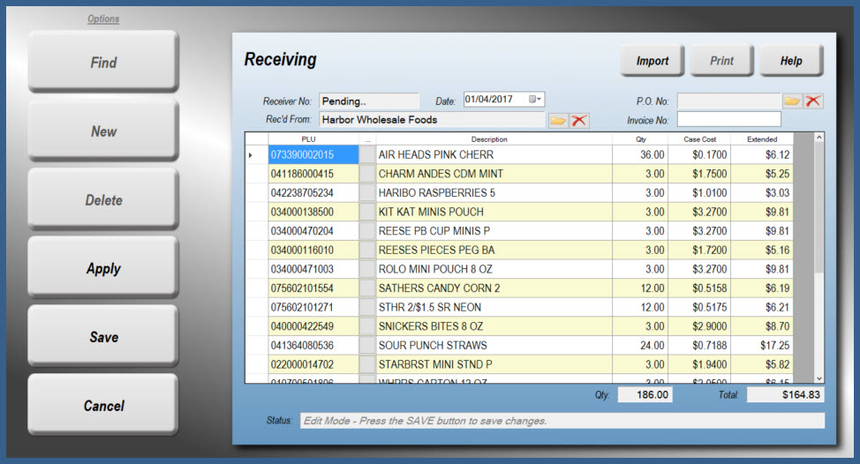Apply the receiving changes
Image resolution: width=860 pixels, height=464 pixels.
103,268
